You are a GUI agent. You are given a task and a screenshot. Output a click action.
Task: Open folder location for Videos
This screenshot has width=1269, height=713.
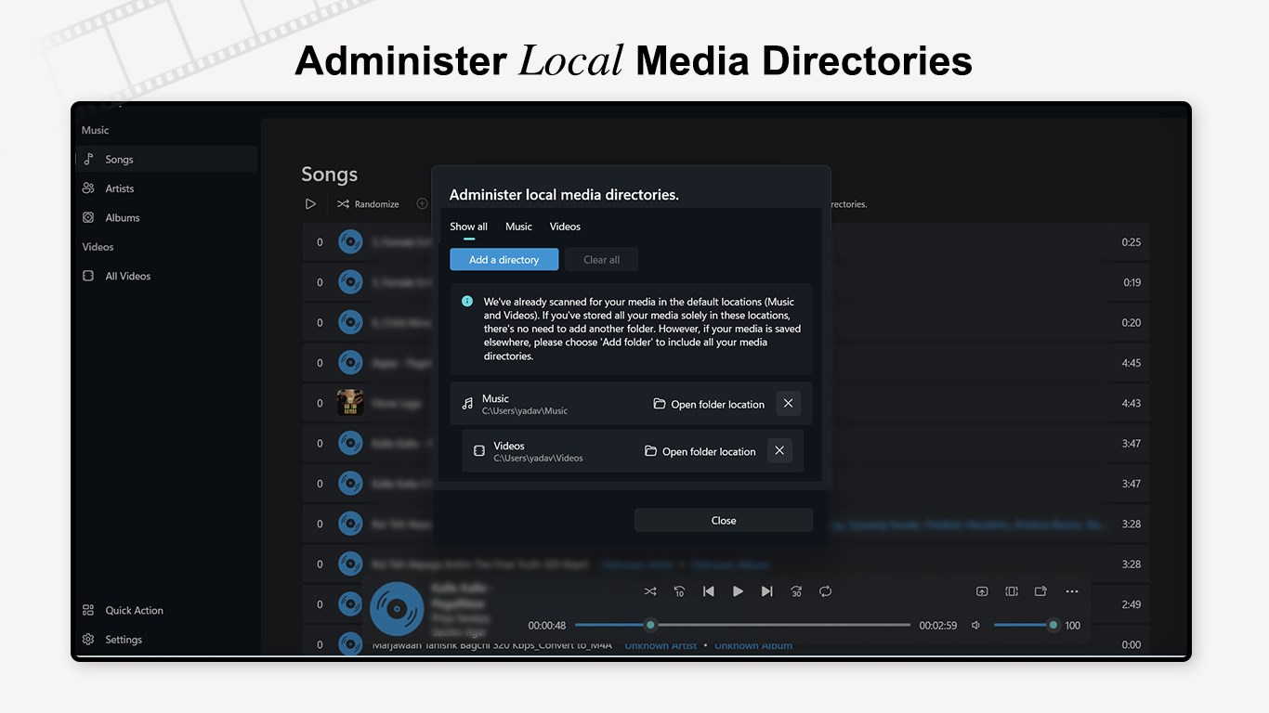[700, 451]
